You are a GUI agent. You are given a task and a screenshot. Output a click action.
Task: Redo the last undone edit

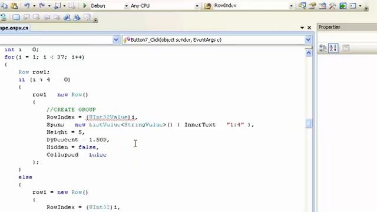pos(42,5)
